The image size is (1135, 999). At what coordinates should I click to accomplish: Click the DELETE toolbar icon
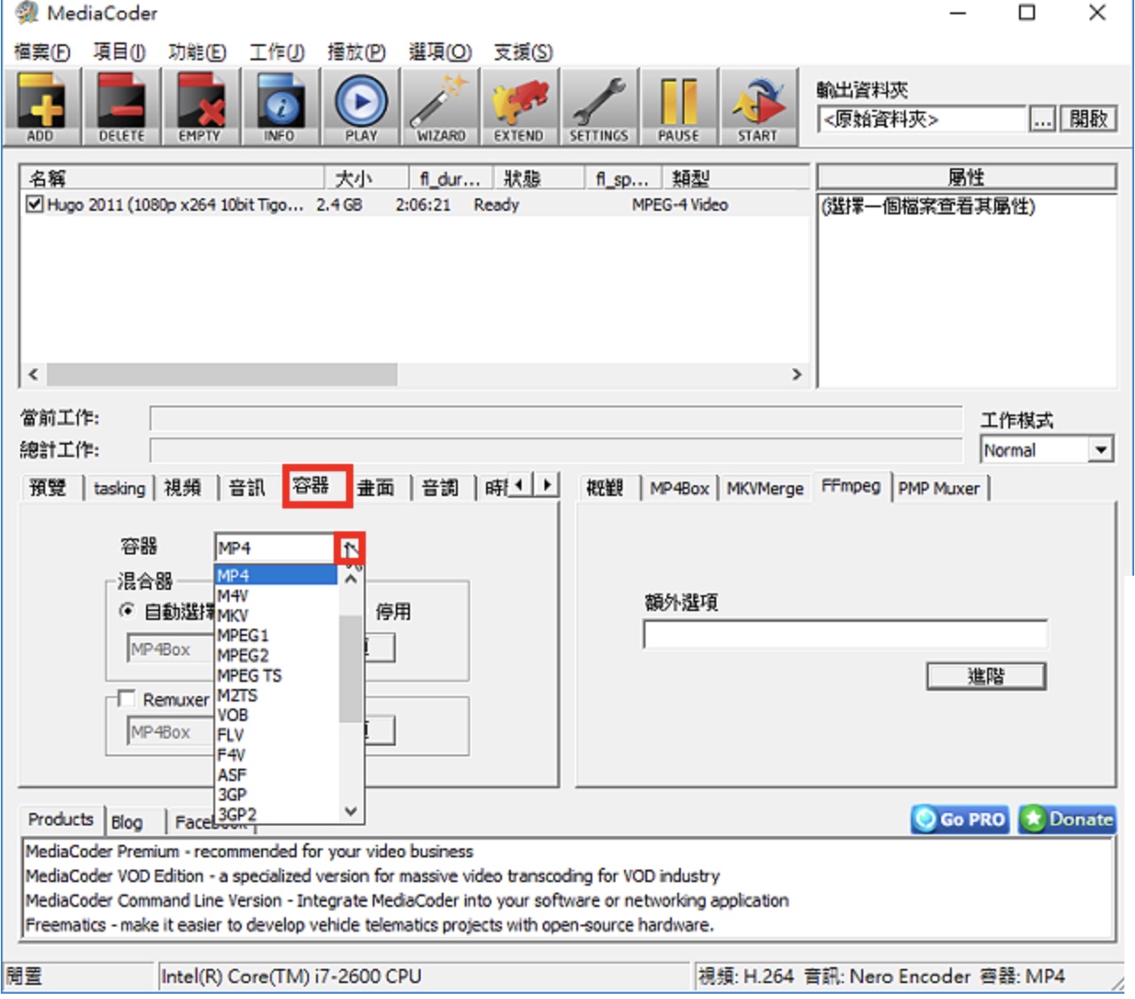[x=121, y=107]
